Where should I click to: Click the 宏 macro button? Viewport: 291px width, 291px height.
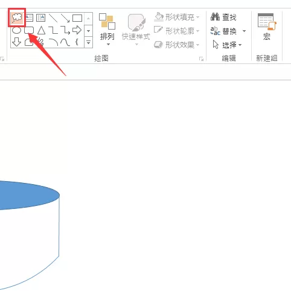click(x=267, y=27)
